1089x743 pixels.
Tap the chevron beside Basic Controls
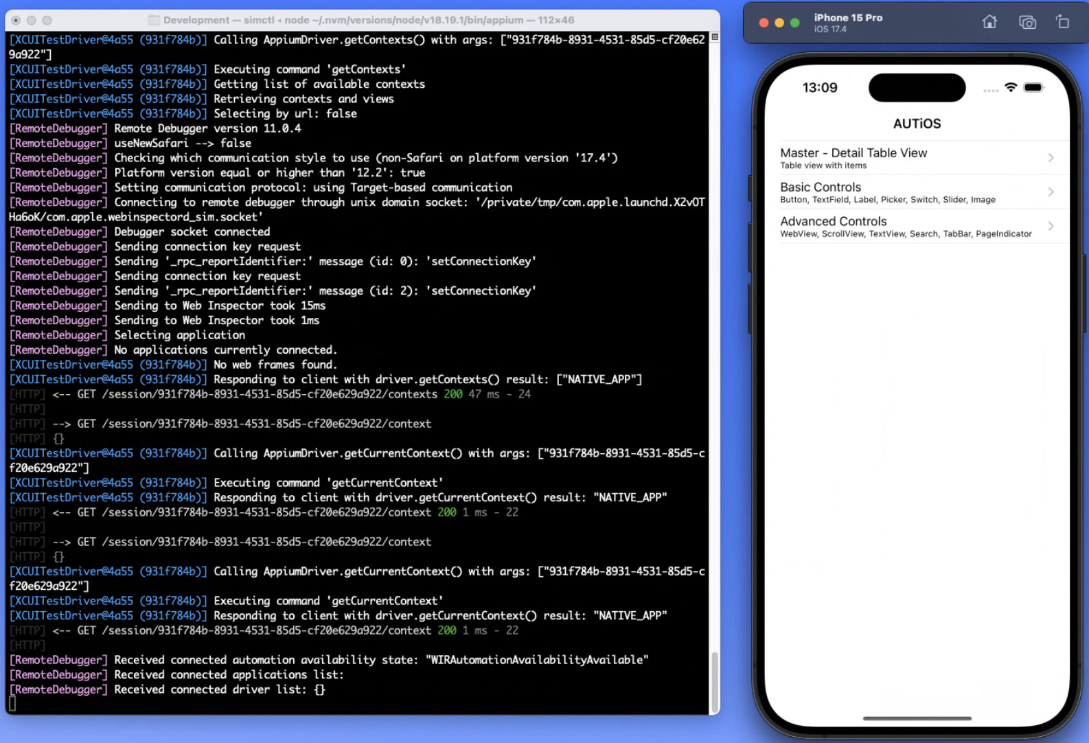point(1051,192)
